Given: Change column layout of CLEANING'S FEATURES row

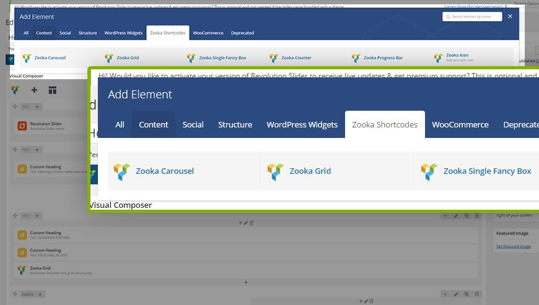Looking at the screenshot, I should 26,215.
